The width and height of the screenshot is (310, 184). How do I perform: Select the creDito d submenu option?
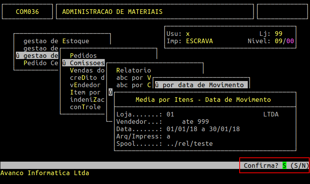click(87, 78)
